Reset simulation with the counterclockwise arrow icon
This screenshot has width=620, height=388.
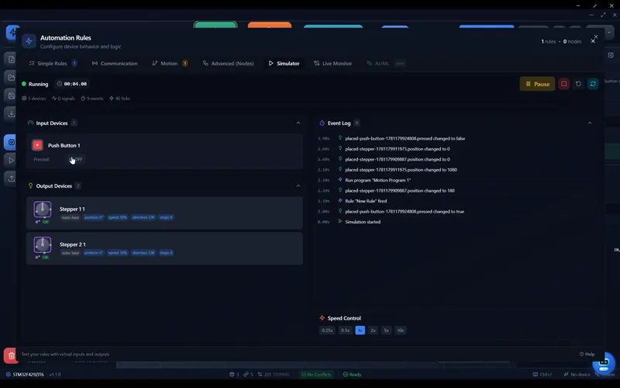578,84
